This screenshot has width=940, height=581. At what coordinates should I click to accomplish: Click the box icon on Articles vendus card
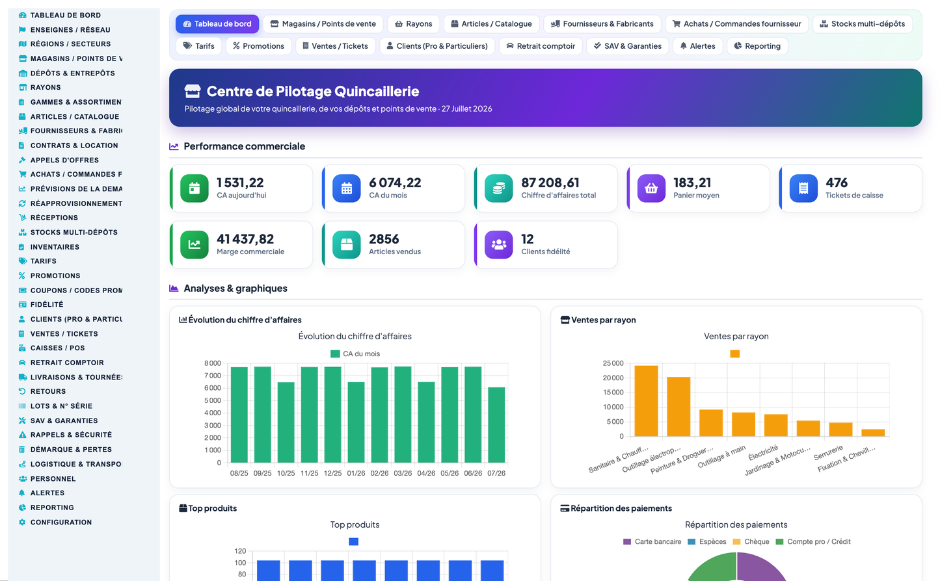(347, 245)
